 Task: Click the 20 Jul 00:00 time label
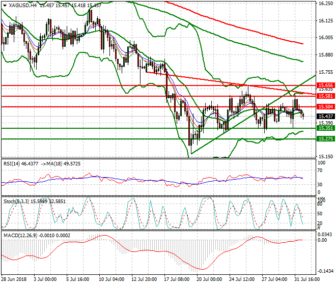209,279
